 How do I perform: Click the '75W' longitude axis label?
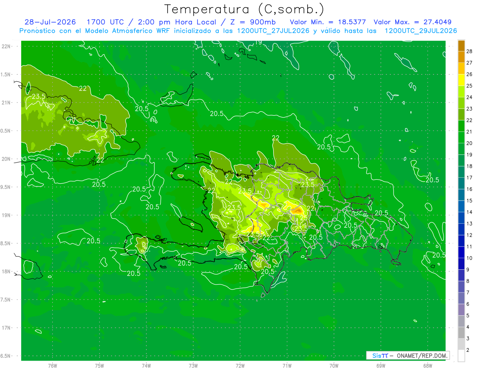click(x=100, y=366)
